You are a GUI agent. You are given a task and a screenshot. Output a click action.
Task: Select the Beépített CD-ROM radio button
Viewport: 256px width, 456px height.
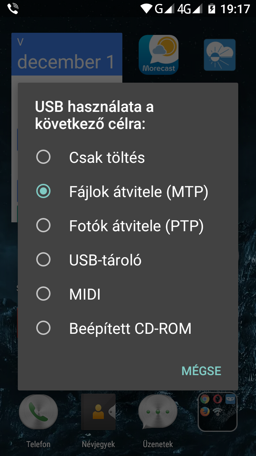[43, 328]
